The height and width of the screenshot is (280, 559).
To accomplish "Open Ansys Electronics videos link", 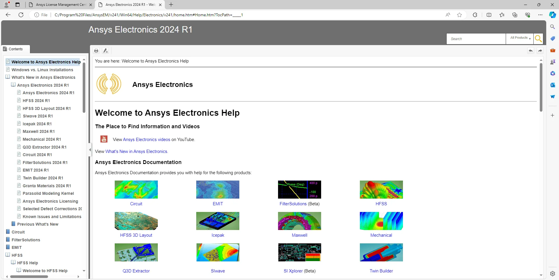I will (x=146, y=140).
